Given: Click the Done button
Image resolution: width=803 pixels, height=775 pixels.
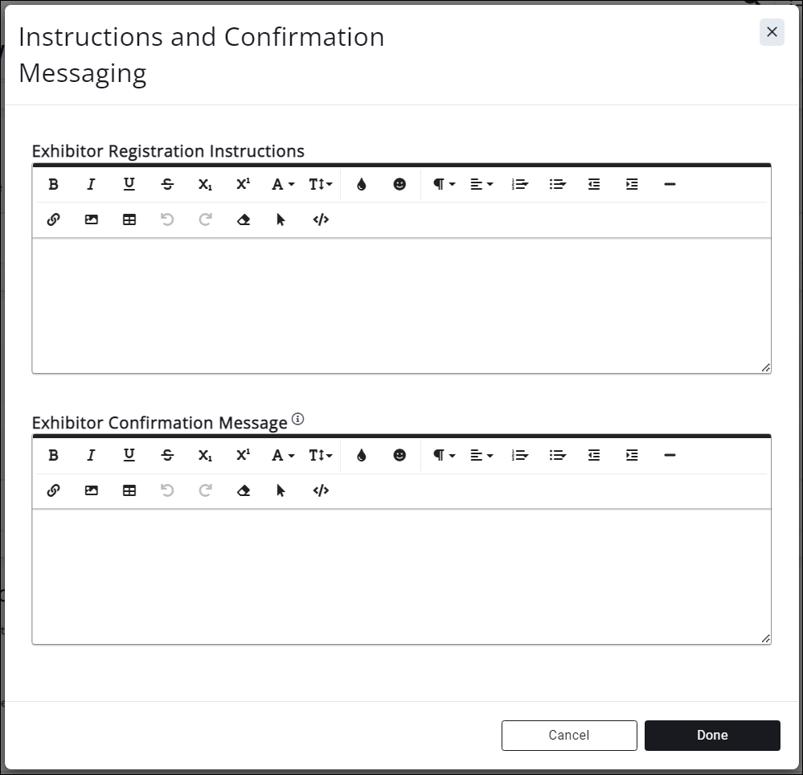Looking at the screenshot, I should pyautogui.click(x=712, y=735).
